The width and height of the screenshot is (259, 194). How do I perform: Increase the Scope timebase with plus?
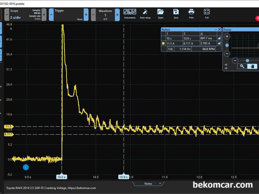pos(44,15)
